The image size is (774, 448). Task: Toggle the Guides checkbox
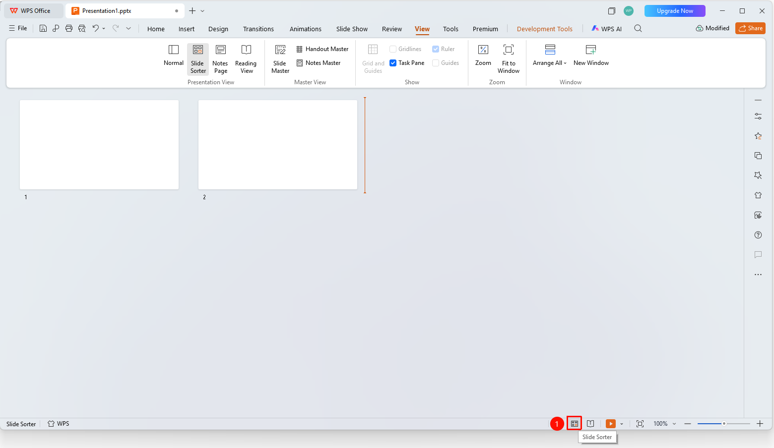point(436,63)
